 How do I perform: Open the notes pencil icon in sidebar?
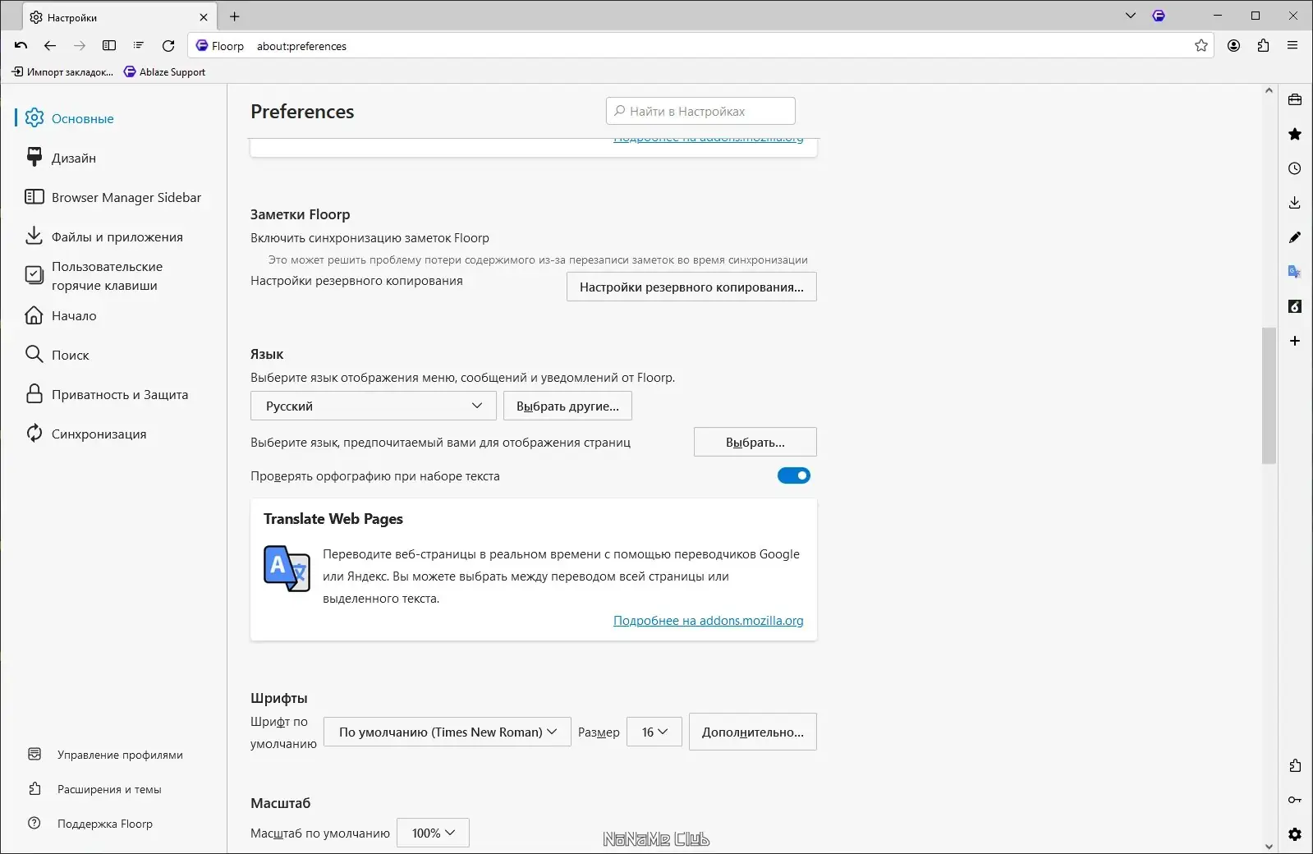(1295, 237)
